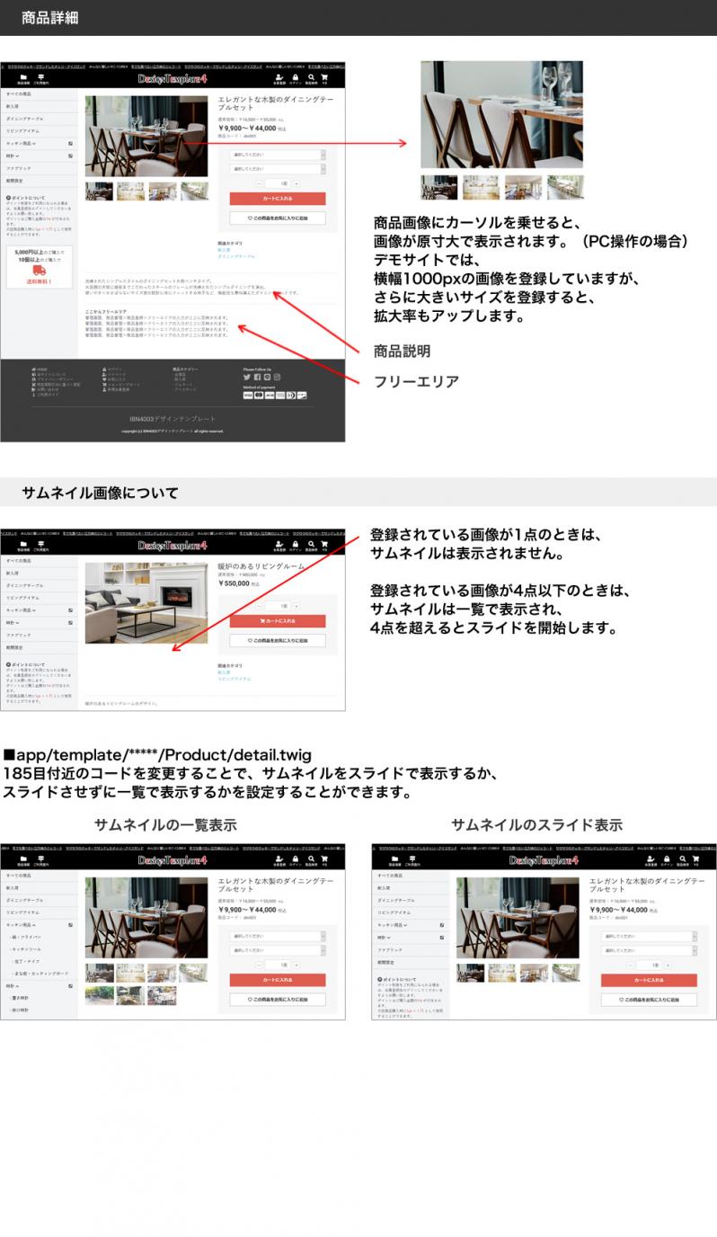Open first option dropdown in top dining-set screenshot
The height and width of the screenshot is (1237, 717).
coord(278,156)
